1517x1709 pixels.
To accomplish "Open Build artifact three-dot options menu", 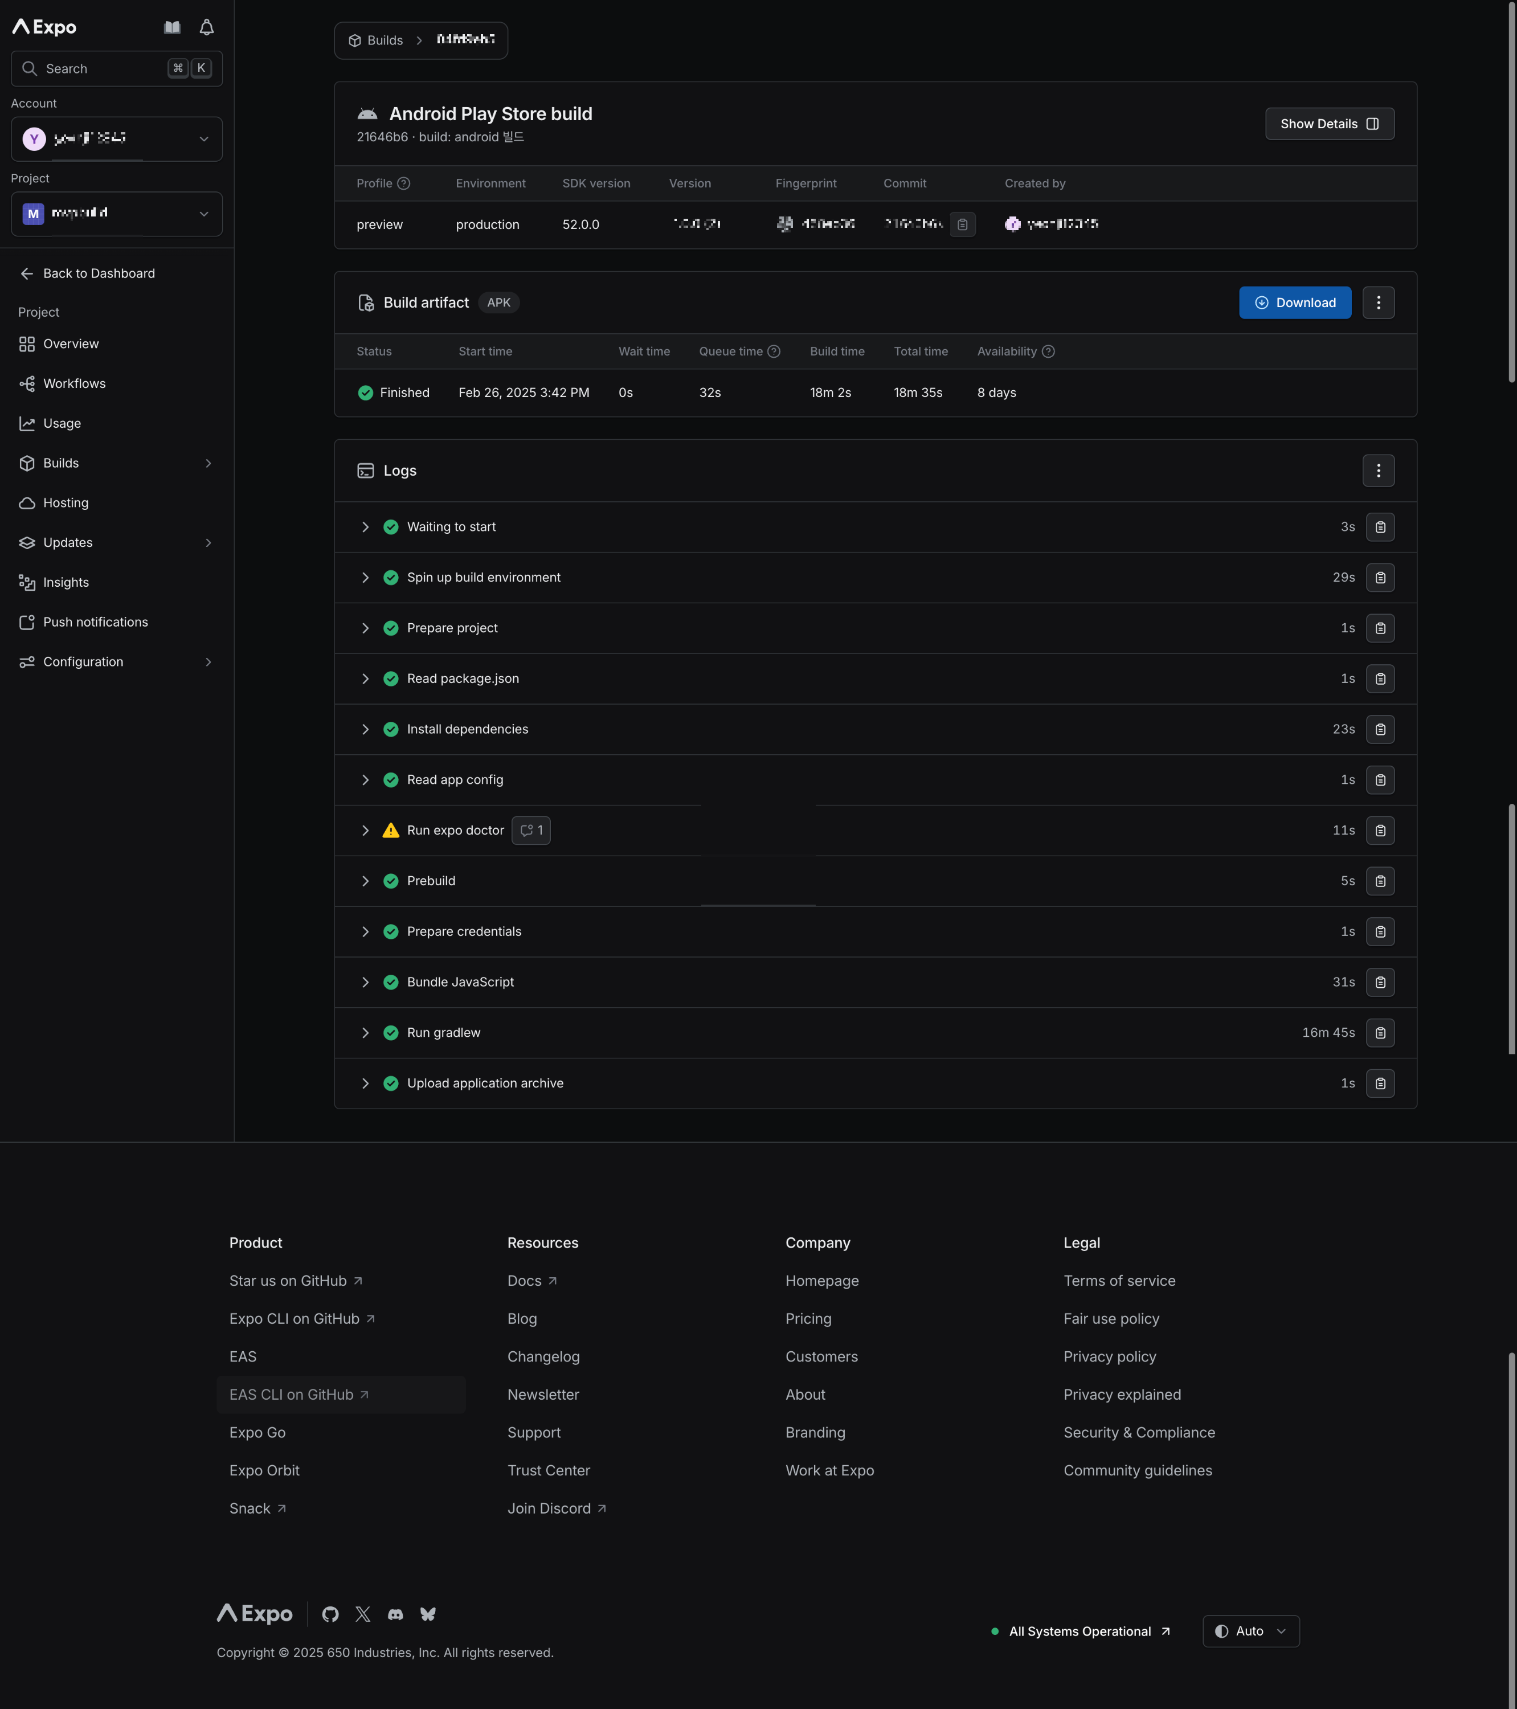I will (x=1378, y=302).
